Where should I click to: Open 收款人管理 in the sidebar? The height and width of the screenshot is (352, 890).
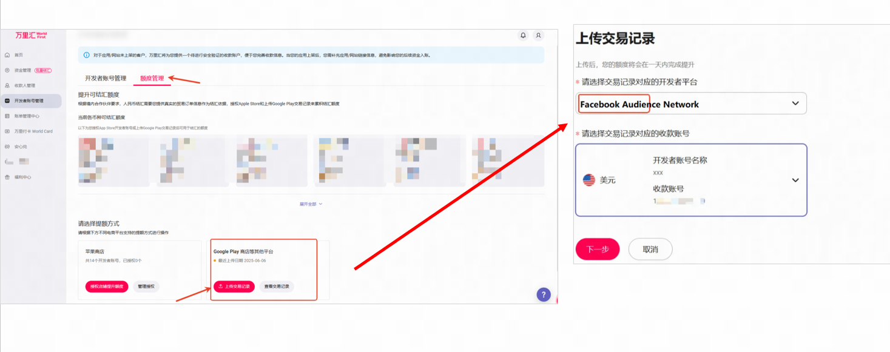click(25, 86)
